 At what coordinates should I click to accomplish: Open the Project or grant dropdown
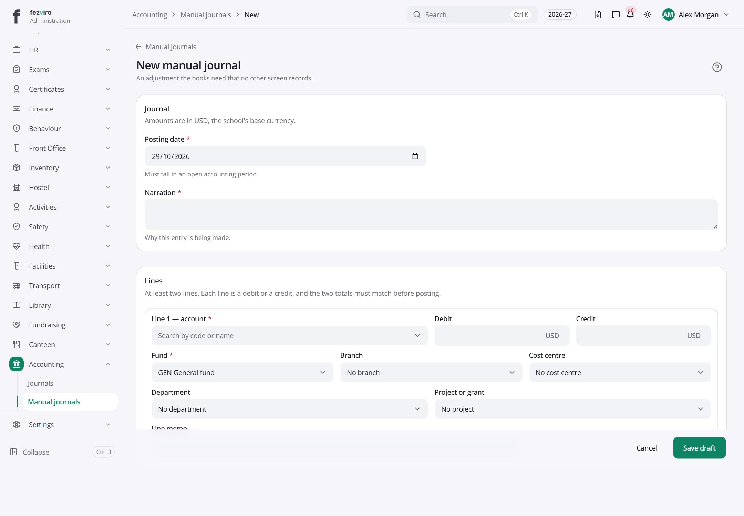[x=573, y=409]
